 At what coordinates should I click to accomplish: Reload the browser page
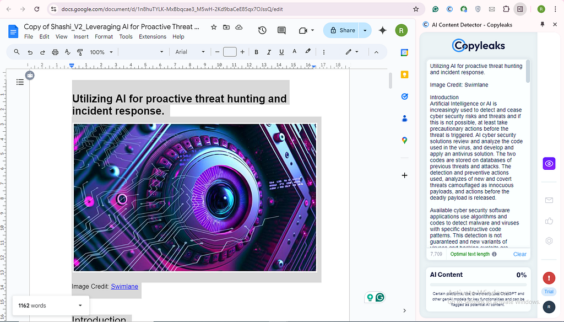(x=37, y=9)
